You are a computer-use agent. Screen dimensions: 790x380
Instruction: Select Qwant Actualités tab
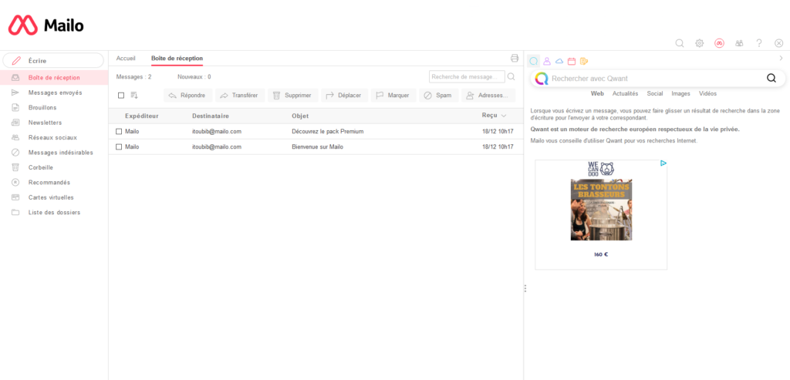pos(625,93)
